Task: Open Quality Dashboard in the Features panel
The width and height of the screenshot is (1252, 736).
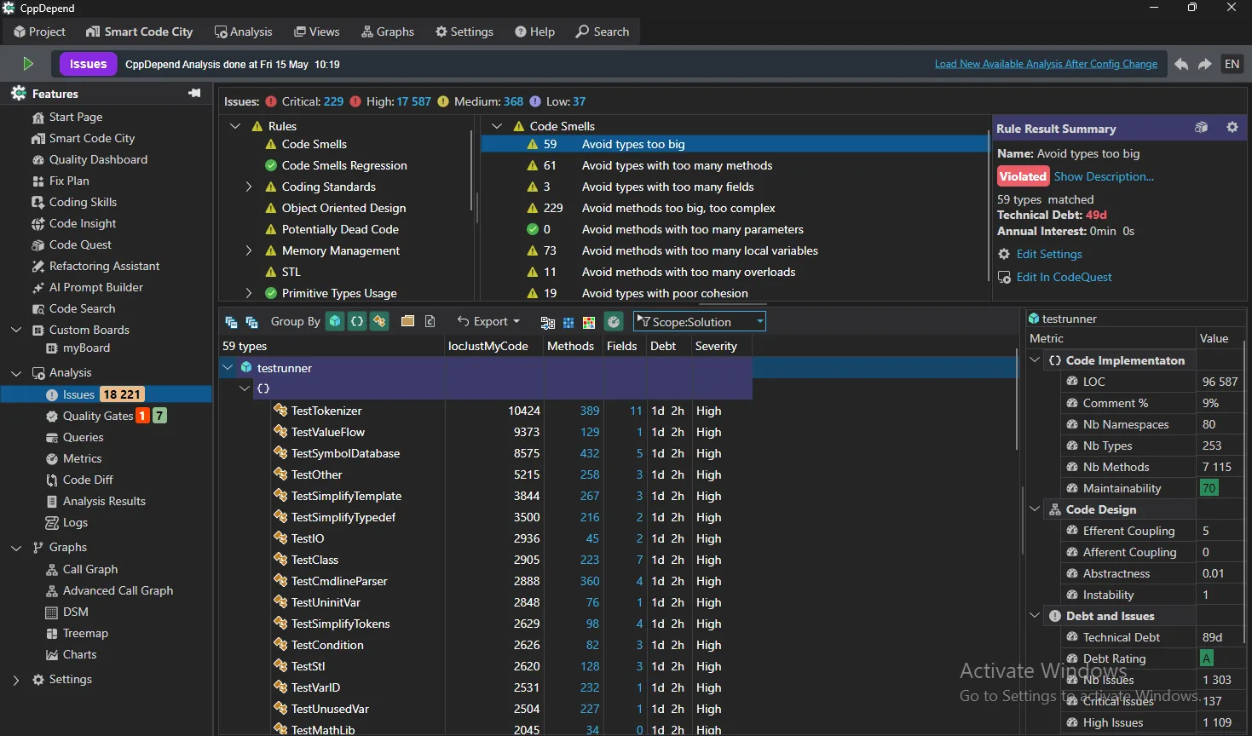Action: click(x=89, y=159)
